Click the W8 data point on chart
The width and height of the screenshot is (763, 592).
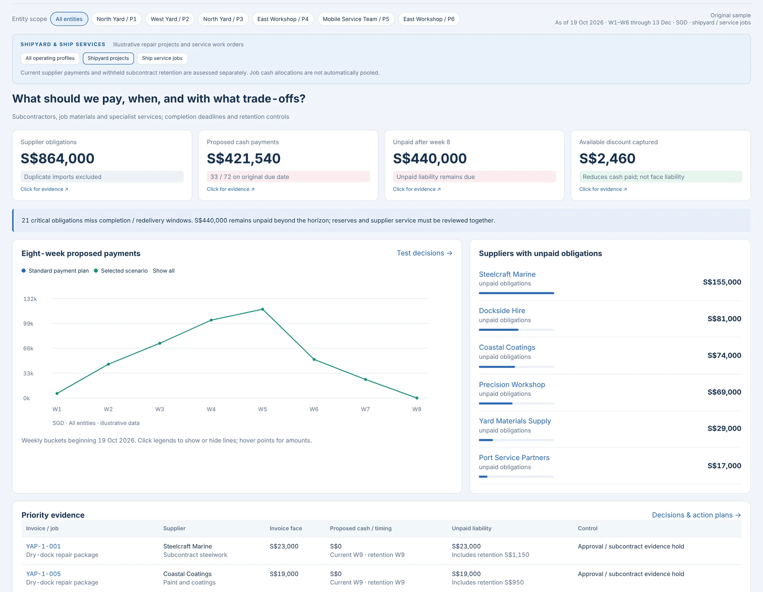(x=417, y=398)
